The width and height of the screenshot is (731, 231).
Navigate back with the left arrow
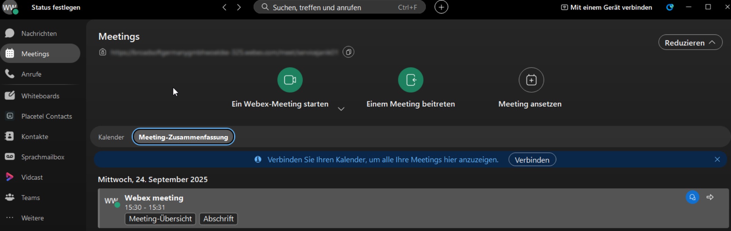[x=225, y=7]
